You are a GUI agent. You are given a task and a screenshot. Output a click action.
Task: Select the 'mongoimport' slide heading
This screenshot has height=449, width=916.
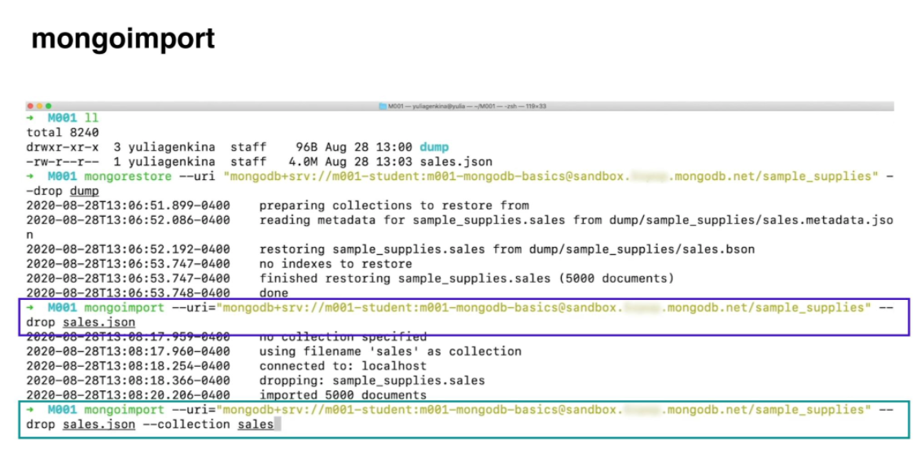click(x=123, y=38)
